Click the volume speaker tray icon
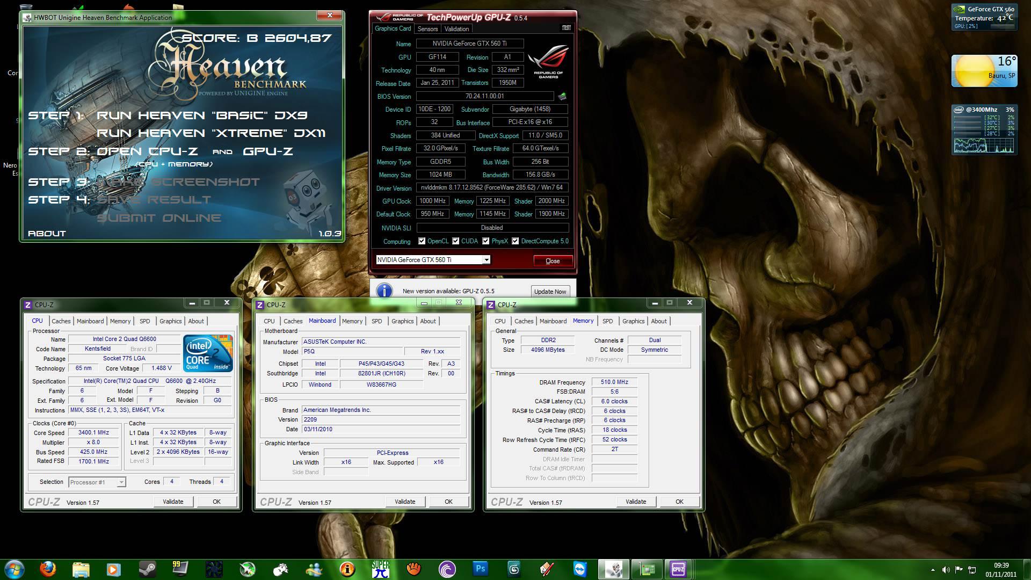This screenshot has height=580, width=1031. pyautogui.click(x=946, y=570)
